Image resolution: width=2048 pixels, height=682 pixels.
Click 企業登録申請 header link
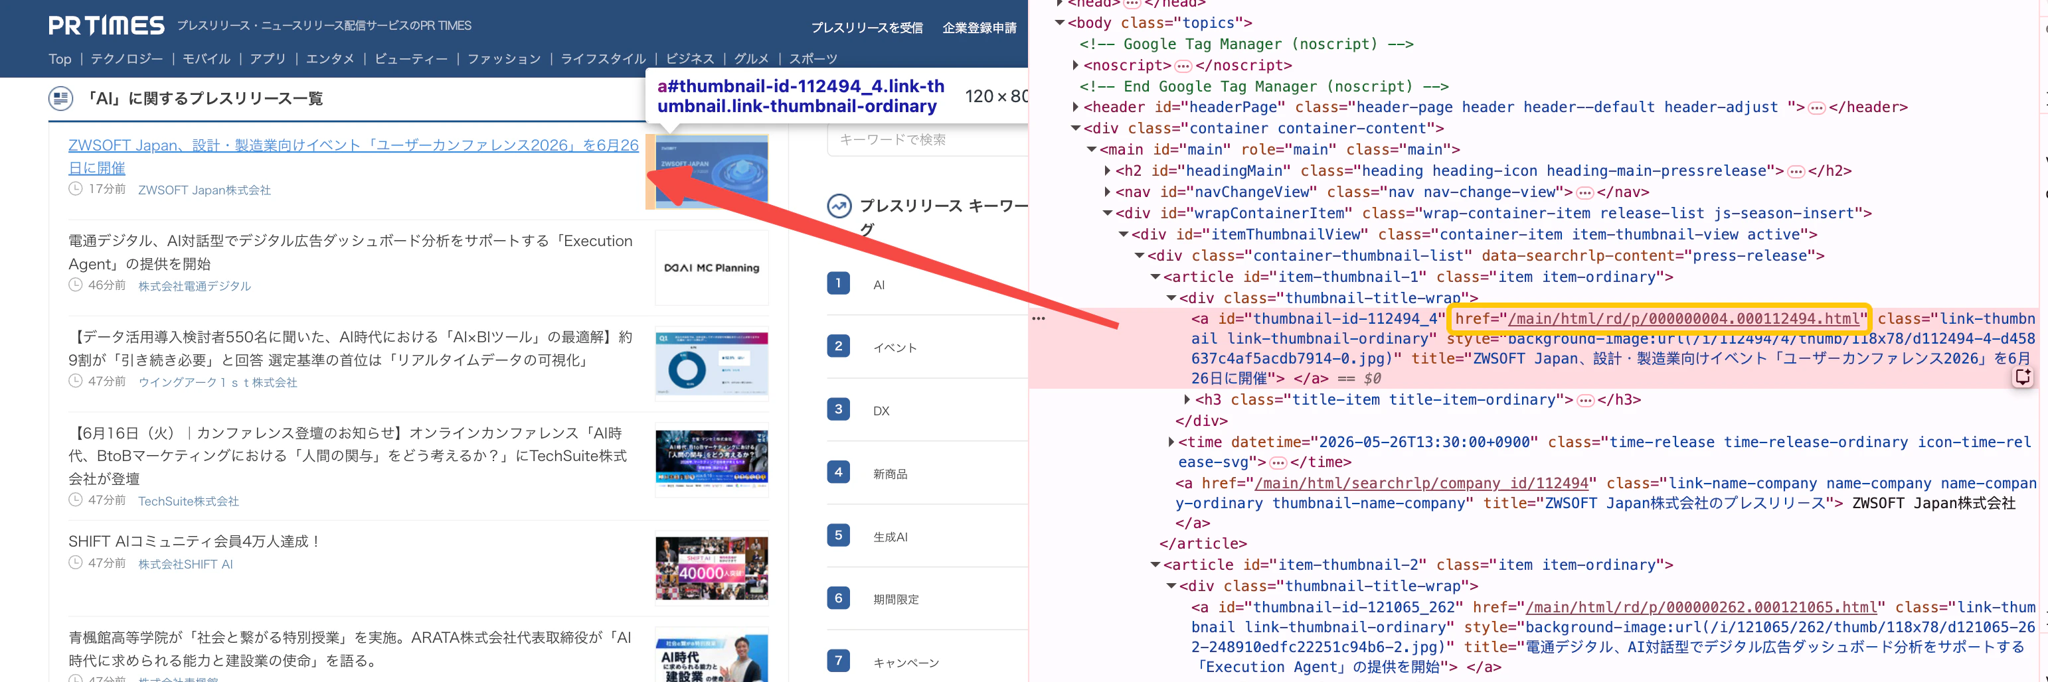pos(980,28)
